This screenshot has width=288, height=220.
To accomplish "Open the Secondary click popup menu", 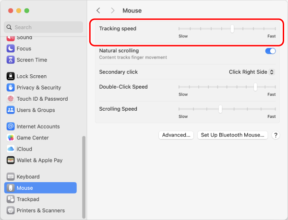I will click(252, 72).
